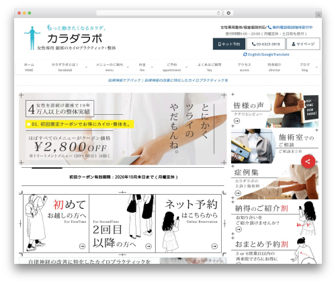Open the ブログ blog nav item
336x284 pixels.
point(304,67)
